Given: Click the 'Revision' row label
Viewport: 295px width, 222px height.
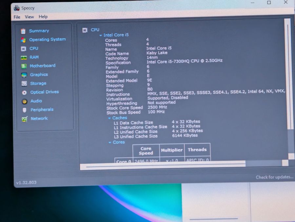Looking at the screenshot, I should [x=114, y=90].
